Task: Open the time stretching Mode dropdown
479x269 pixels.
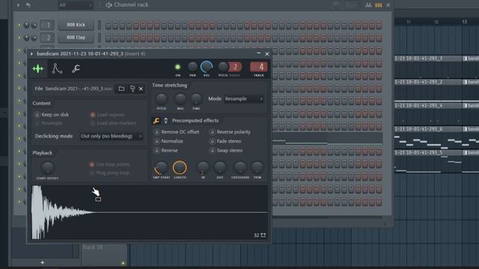Action: point(244,99)
